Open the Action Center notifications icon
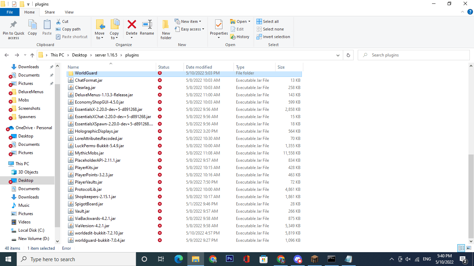Viewport: 474px width, 266px height. pyautogui.click(x=463, y=259)
